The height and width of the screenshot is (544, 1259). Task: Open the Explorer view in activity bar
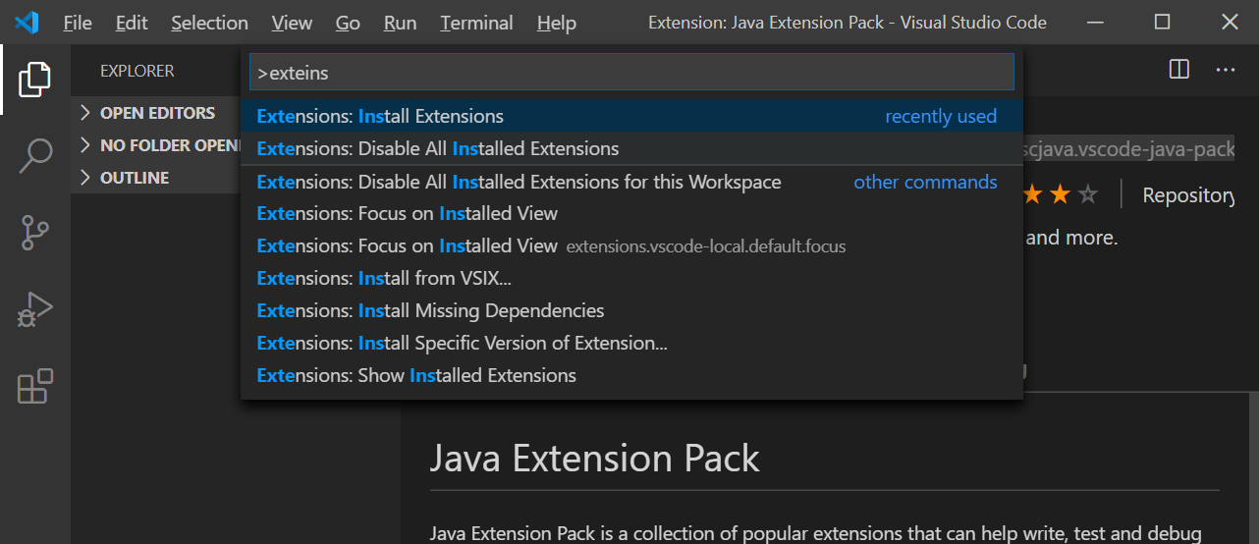[35, 79]
